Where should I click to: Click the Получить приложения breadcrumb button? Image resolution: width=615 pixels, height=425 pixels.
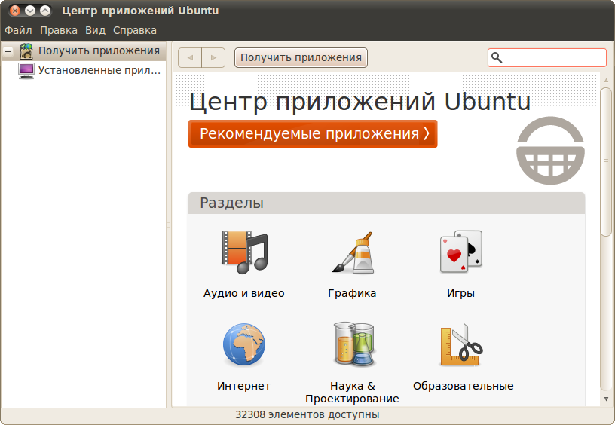coord(301,57)
